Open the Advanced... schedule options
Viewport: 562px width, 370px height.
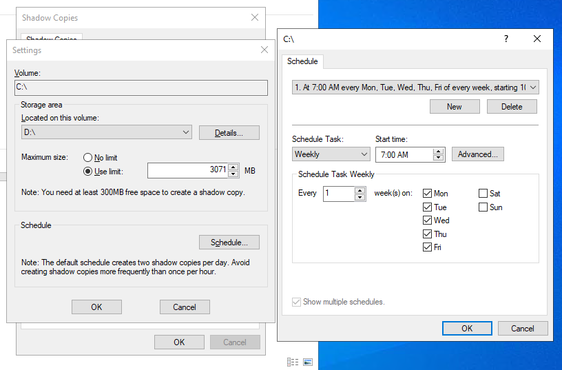tap(477, 154)
